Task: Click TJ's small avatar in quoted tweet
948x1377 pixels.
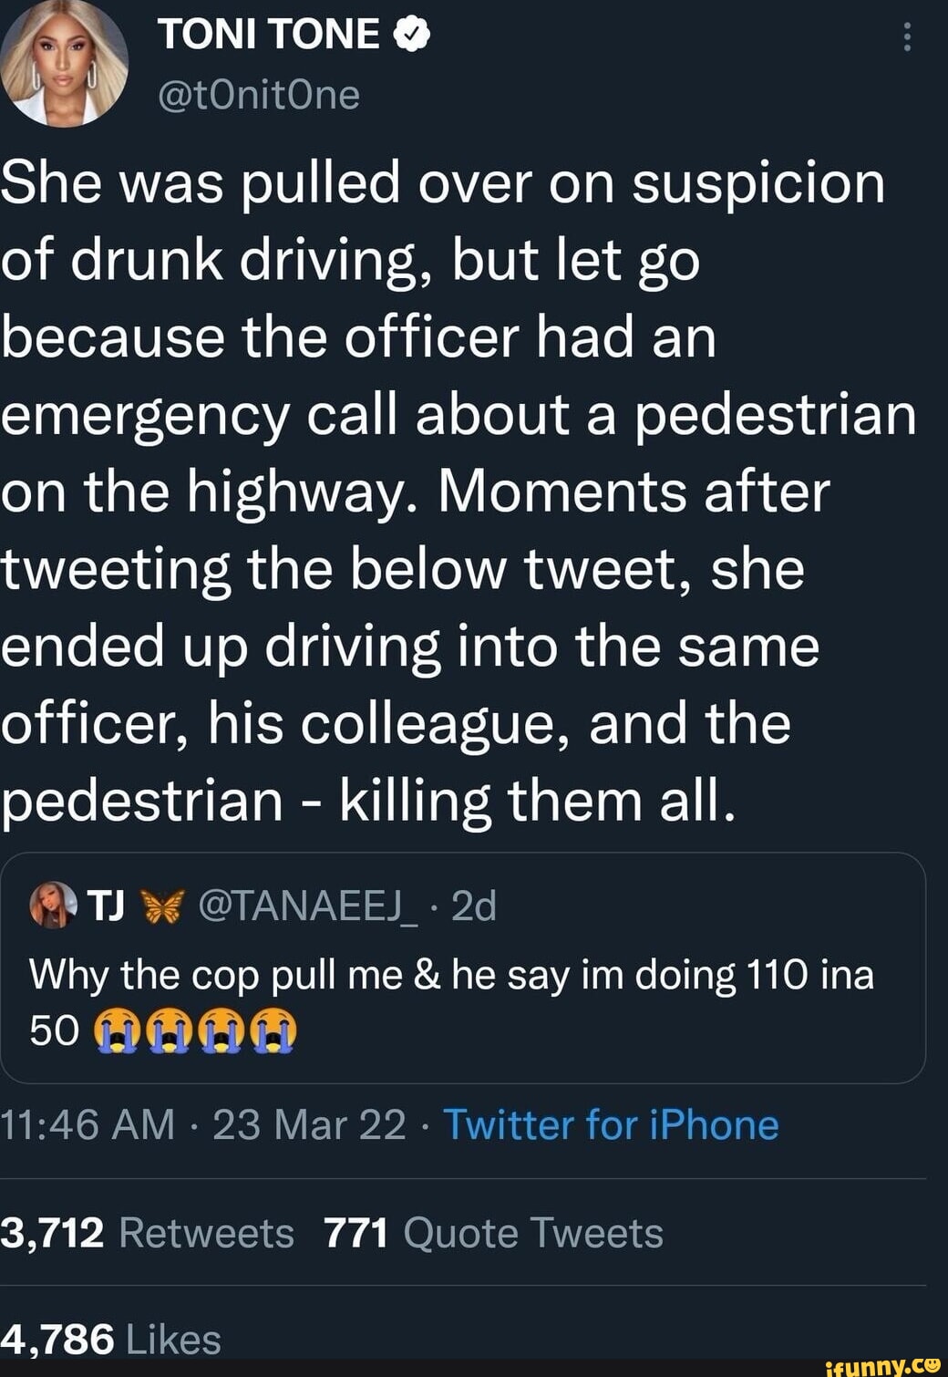Action: pos(52,906)
